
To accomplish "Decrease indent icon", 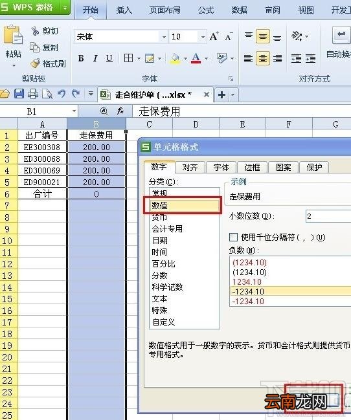I will (x=297, y=58).
